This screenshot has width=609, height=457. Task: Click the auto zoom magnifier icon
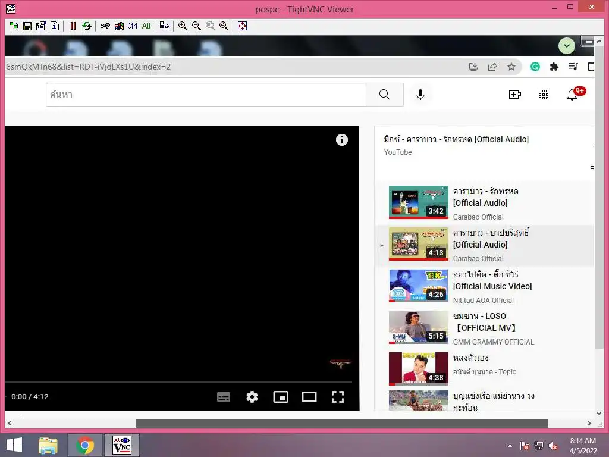pos(224,26)
